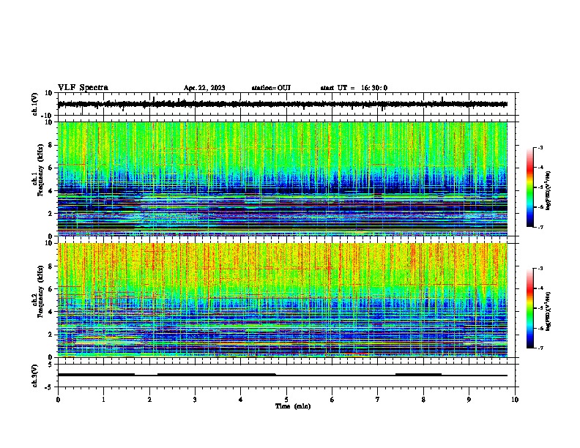The height and width of the screenshot is (448, 580).
Task: Click the time axis tick label '3'
Action: [195, 400]
